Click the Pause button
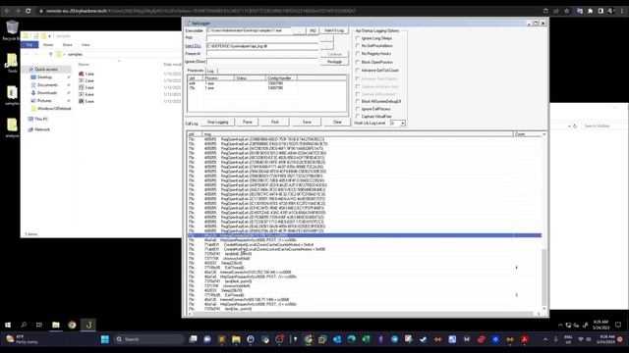The image size is (629, 353). [248, 122]
